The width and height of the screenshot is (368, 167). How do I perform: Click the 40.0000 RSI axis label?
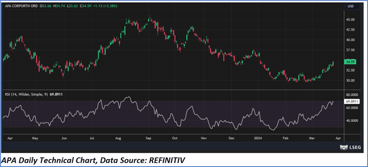[x=352, y=121]
